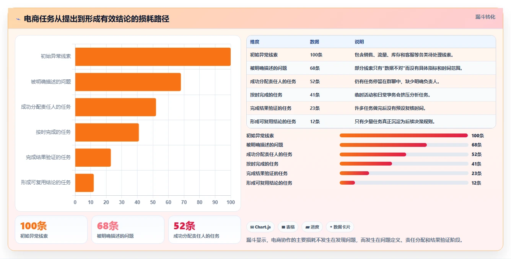Click the description starting 只有少量任务真正沉淀

tap(395, 122)
